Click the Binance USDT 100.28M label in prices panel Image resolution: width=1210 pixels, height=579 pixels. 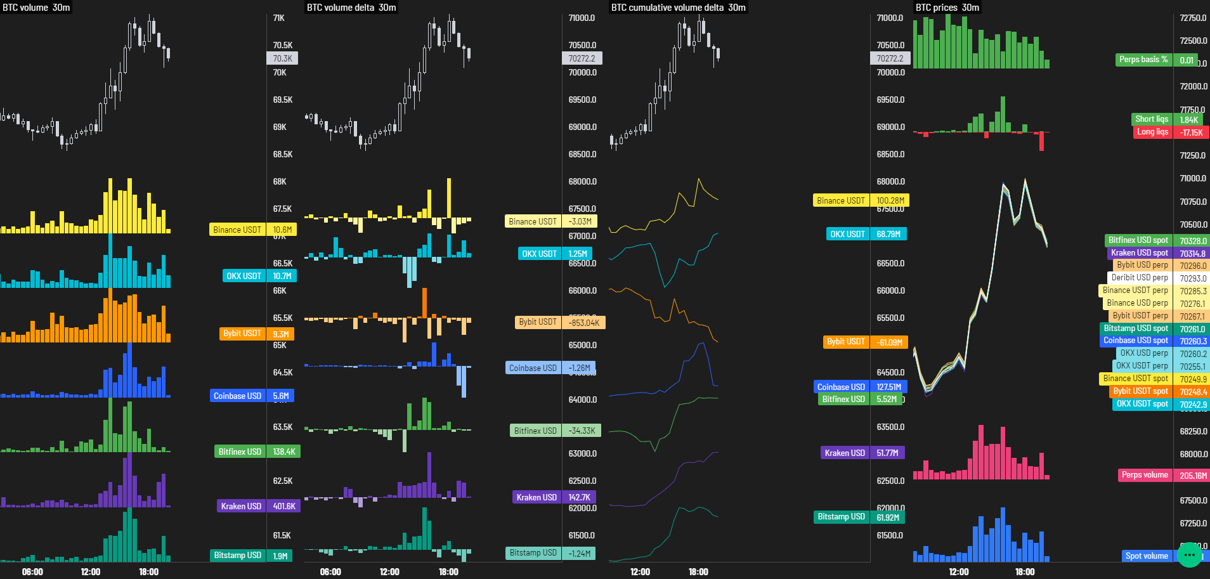[x=841, y=200]
